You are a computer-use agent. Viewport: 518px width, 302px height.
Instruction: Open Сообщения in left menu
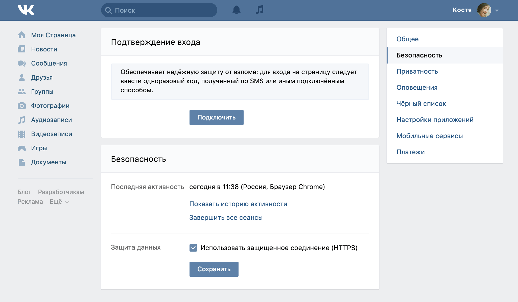pyautogui.click(x=49, y=63)
